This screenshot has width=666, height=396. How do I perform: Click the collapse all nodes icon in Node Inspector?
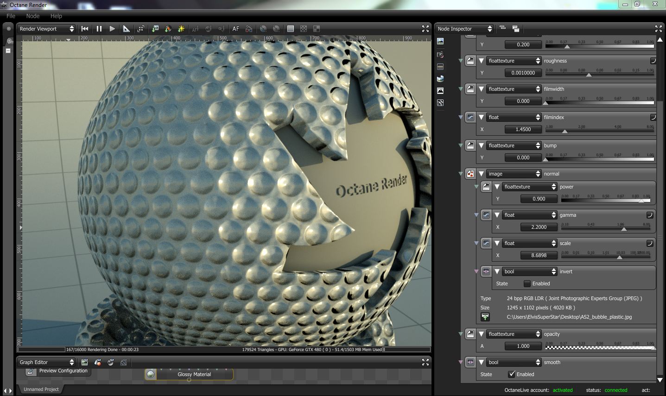pos(502,28)
